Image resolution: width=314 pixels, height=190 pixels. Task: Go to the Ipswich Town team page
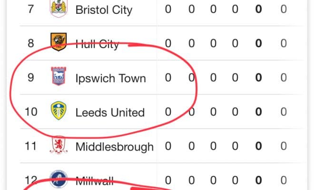[x=110, y=78]
